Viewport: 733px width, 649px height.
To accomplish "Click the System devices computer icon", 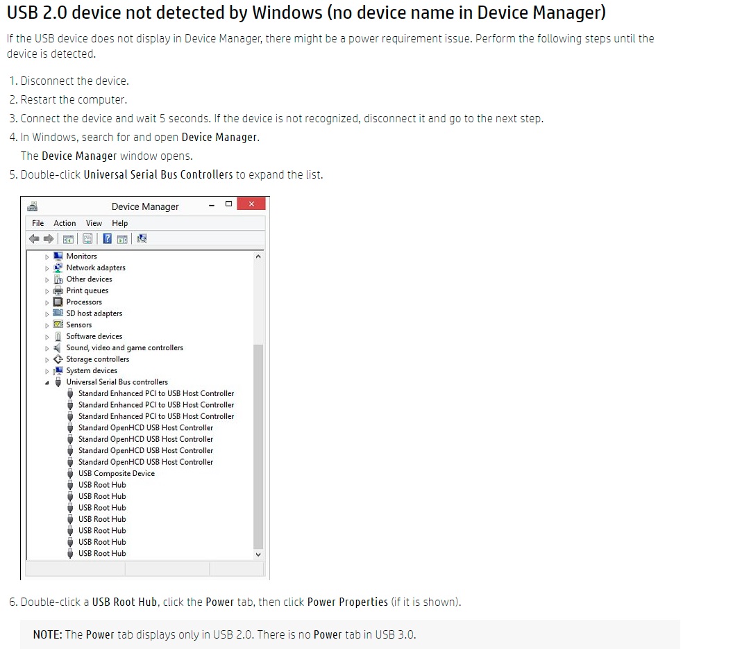I will (x=58, y=370).
